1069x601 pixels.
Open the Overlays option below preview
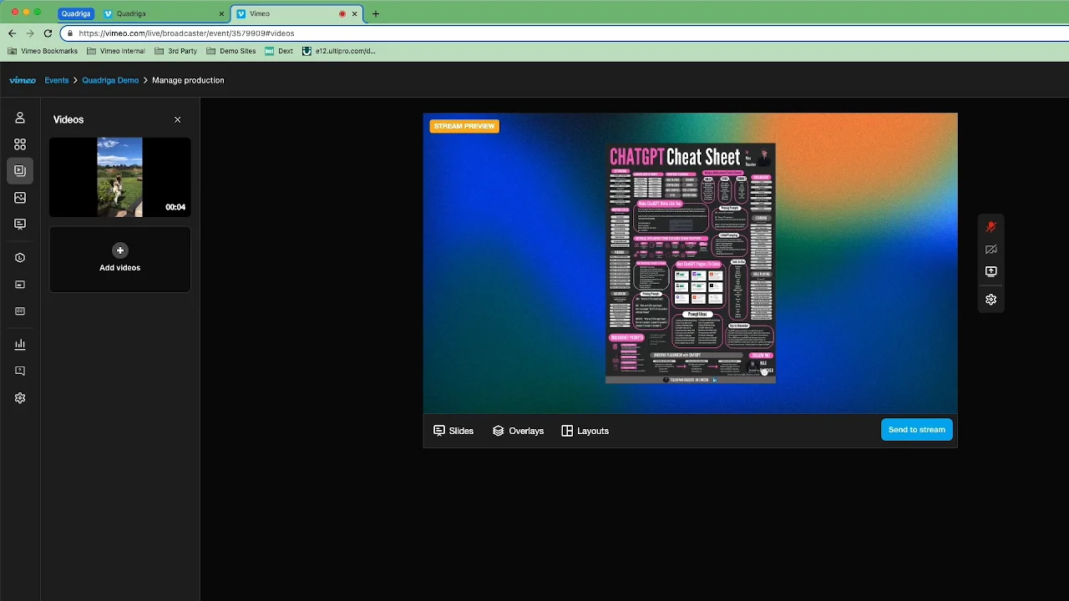click(x=518, y=431)
